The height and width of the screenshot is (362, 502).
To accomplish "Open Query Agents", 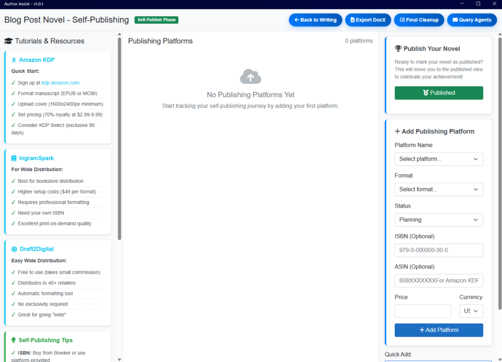I will 472,20.
